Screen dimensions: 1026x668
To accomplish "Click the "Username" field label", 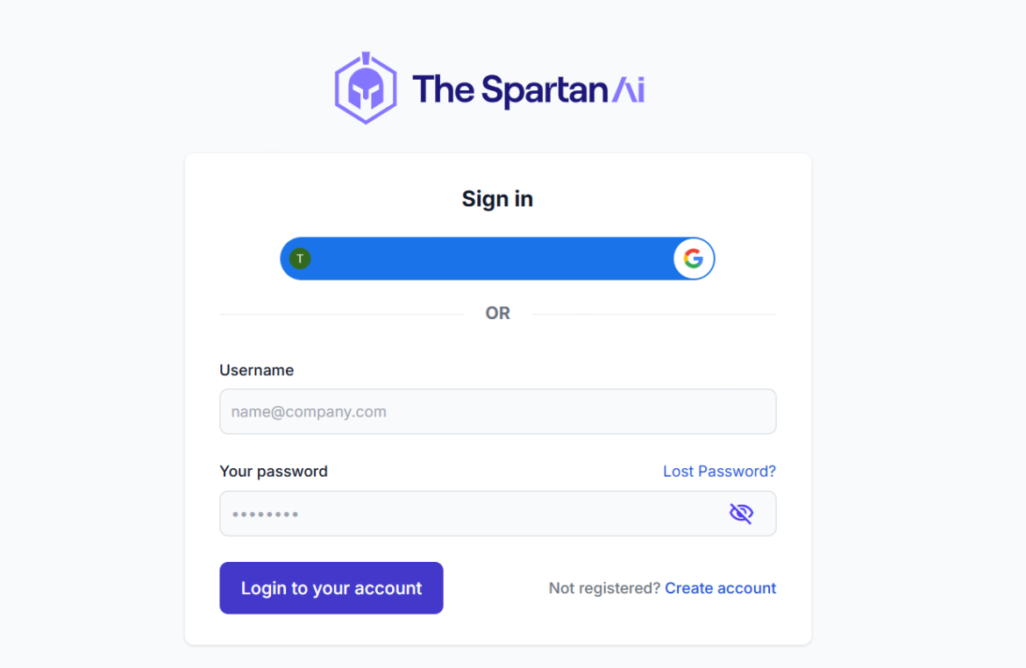I will point(256,371).
